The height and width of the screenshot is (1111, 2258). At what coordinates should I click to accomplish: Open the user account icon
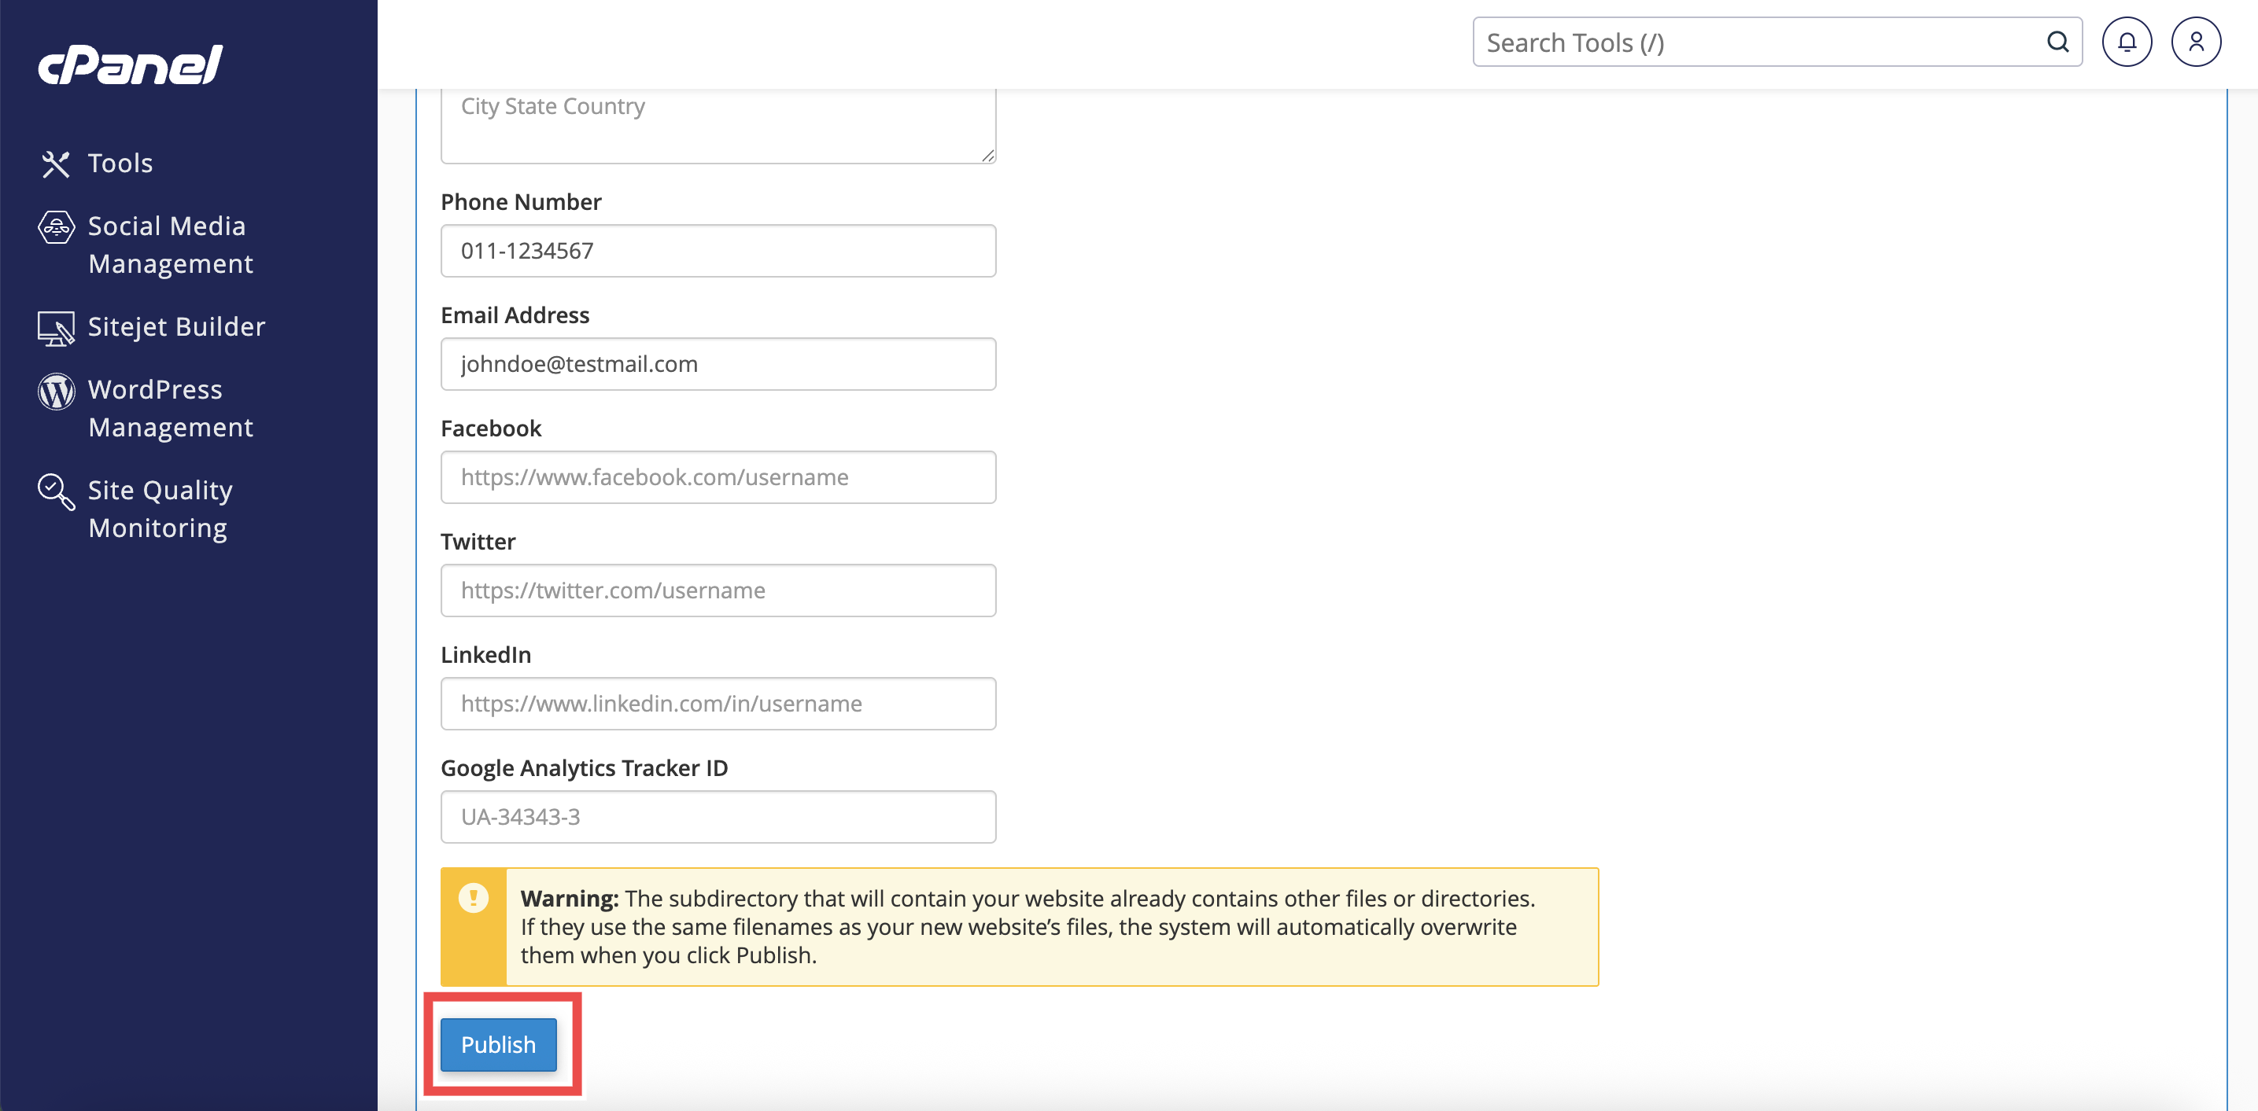[x=2196, y=42]
